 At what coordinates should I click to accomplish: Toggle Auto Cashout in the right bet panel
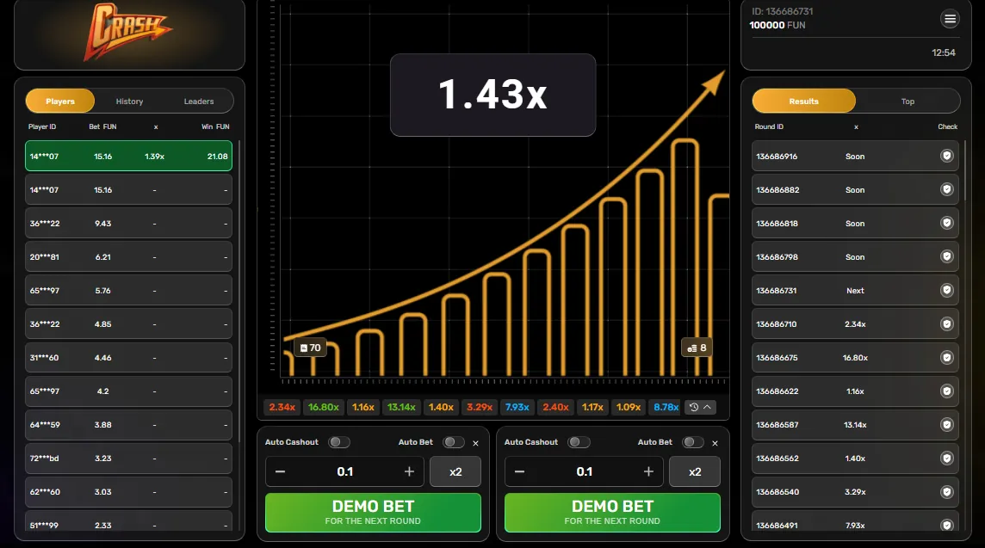point(579,442)
